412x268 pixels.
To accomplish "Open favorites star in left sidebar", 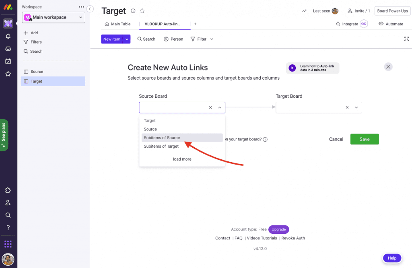I will 8,74.
